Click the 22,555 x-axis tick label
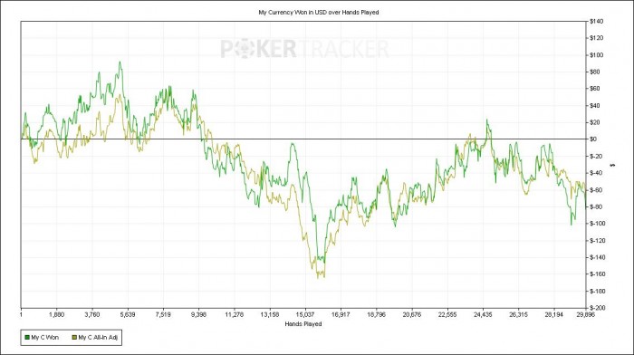This screenshot has height=355, width=634. tap(447, 314)
